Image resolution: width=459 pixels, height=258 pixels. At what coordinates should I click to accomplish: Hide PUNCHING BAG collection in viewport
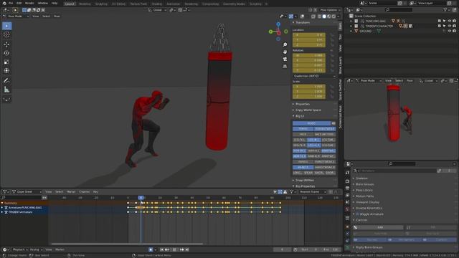click(x=450, y=21)
